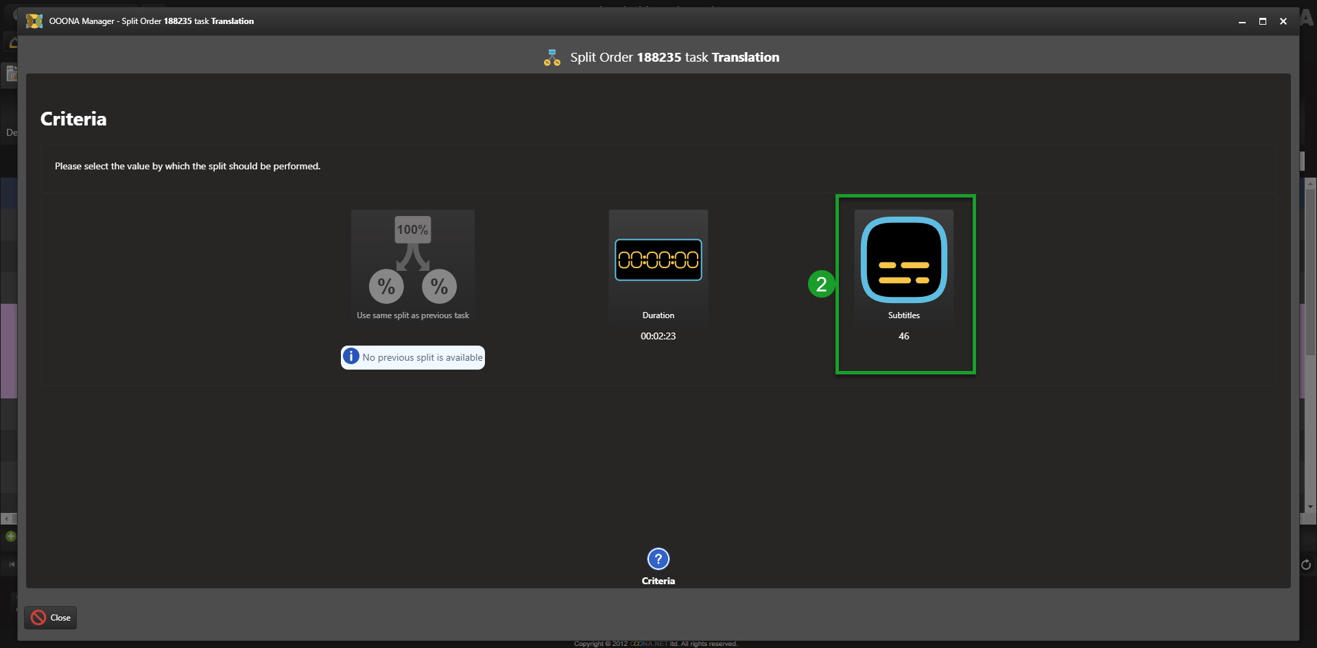Image resolution: width=1317 pixels, height=648 pixels.
Task: Click the OOONA Manager logo in title bar
Action: 34,21
